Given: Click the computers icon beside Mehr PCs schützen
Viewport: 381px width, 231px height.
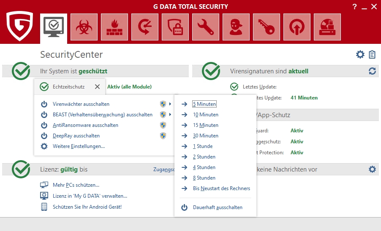Looking at the screenshot, I should (x=44, y=185).
